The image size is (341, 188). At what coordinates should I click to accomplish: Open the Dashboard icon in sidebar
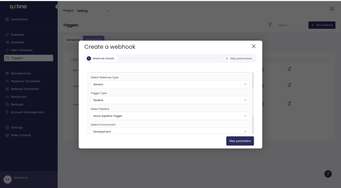coord(7,19)
